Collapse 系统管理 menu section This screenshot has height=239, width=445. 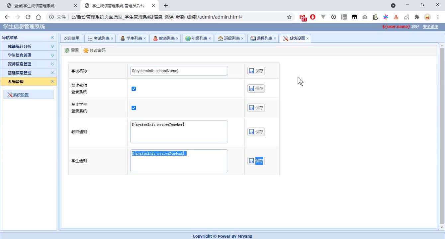pyautogui.click(x=52, y=81)
